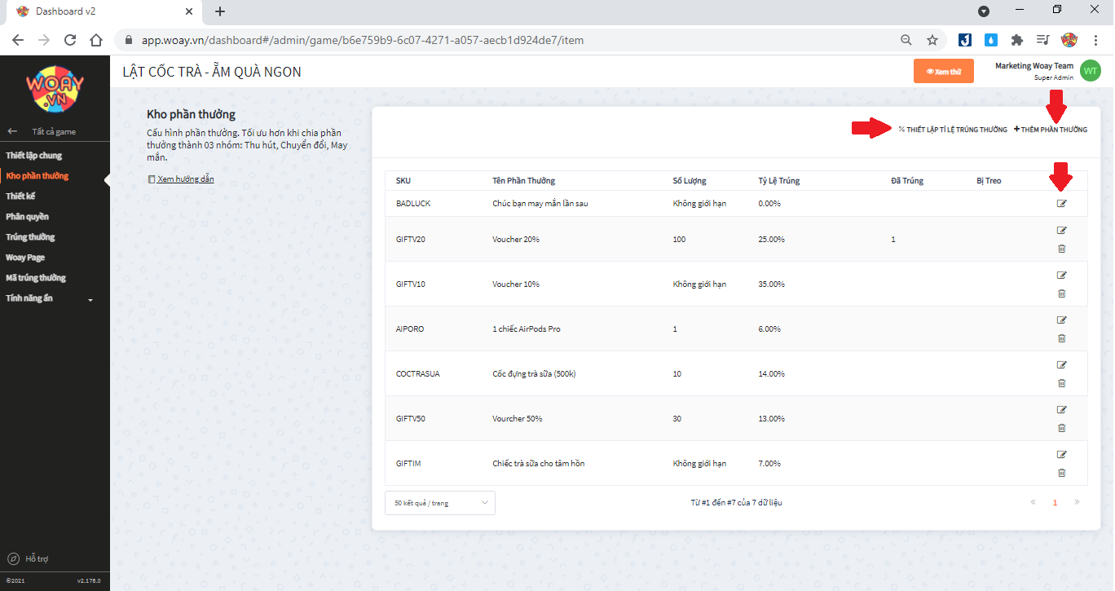Viewport: 1115px width, 591px height.
Task: Click the SKU column header
Action: 403,181
